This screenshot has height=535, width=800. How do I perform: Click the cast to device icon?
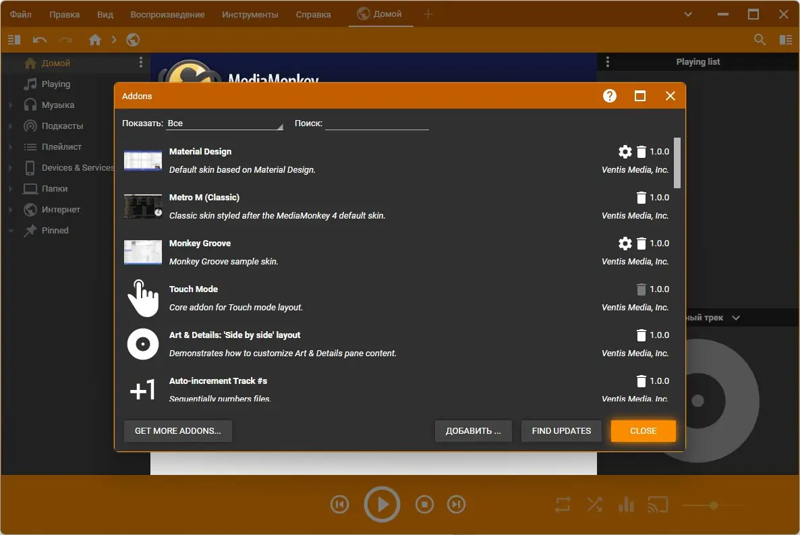658,505
